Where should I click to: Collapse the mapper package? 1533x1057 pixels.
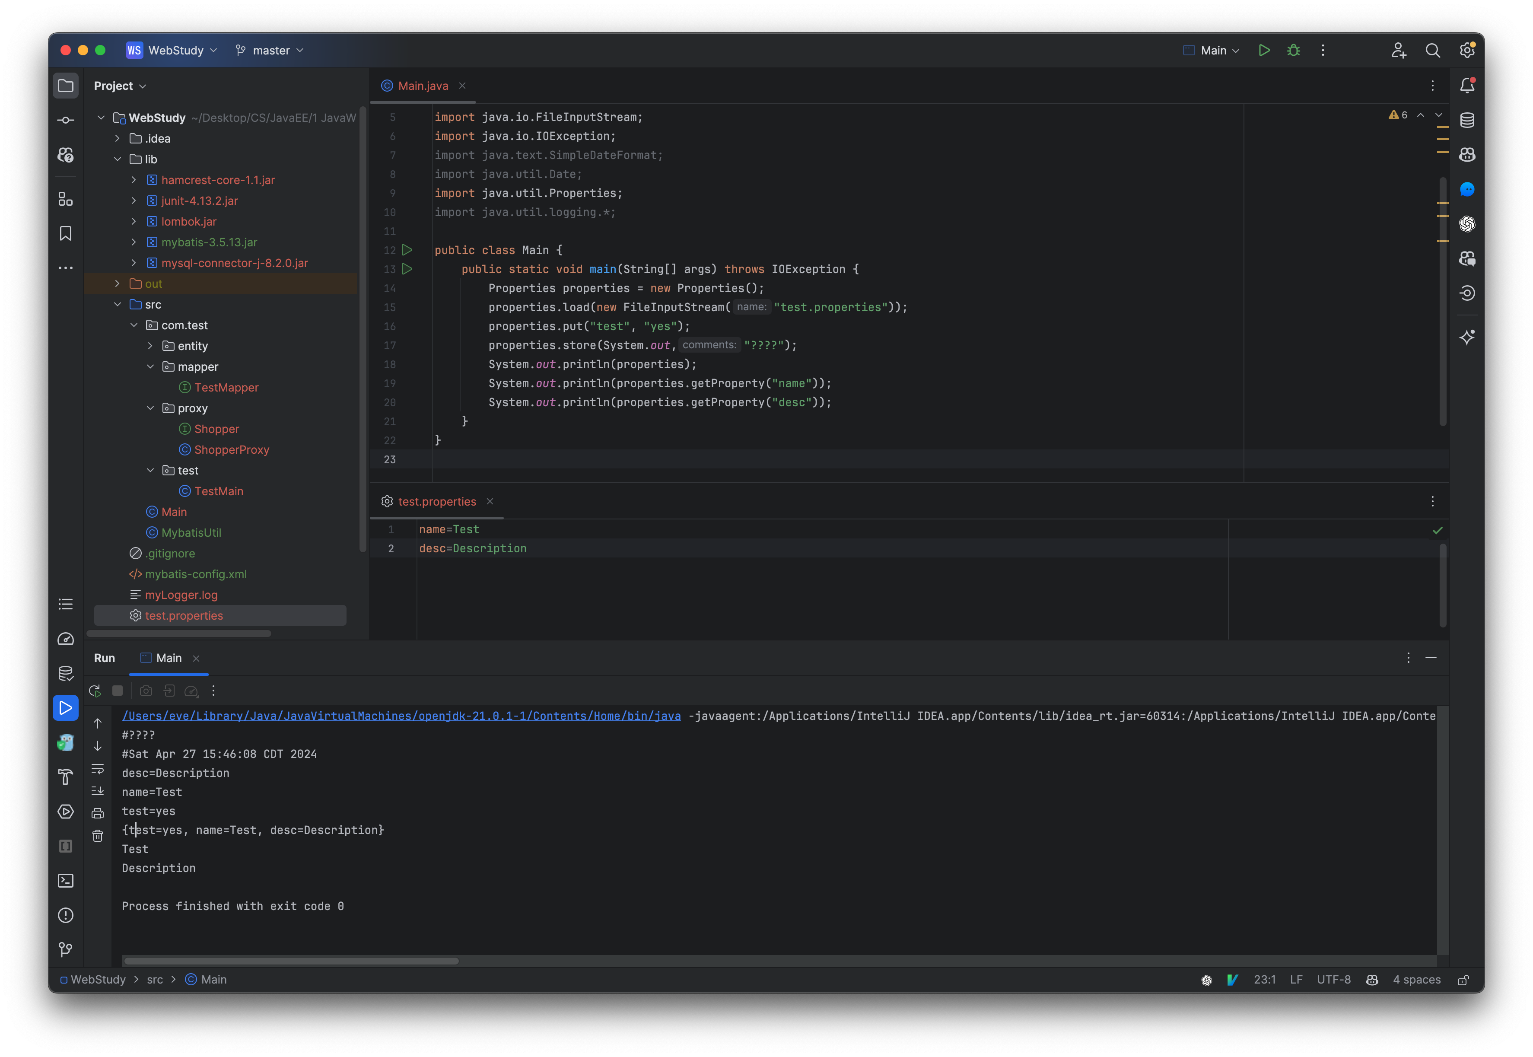pyautogui.click(x=150, y=366)
